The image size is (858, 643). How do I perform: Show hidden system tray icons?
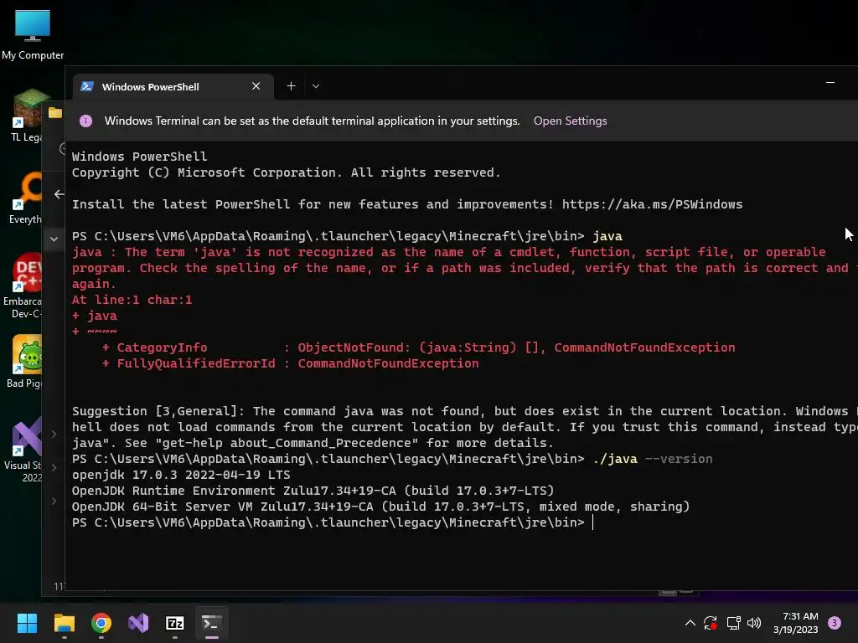[690, 623]
